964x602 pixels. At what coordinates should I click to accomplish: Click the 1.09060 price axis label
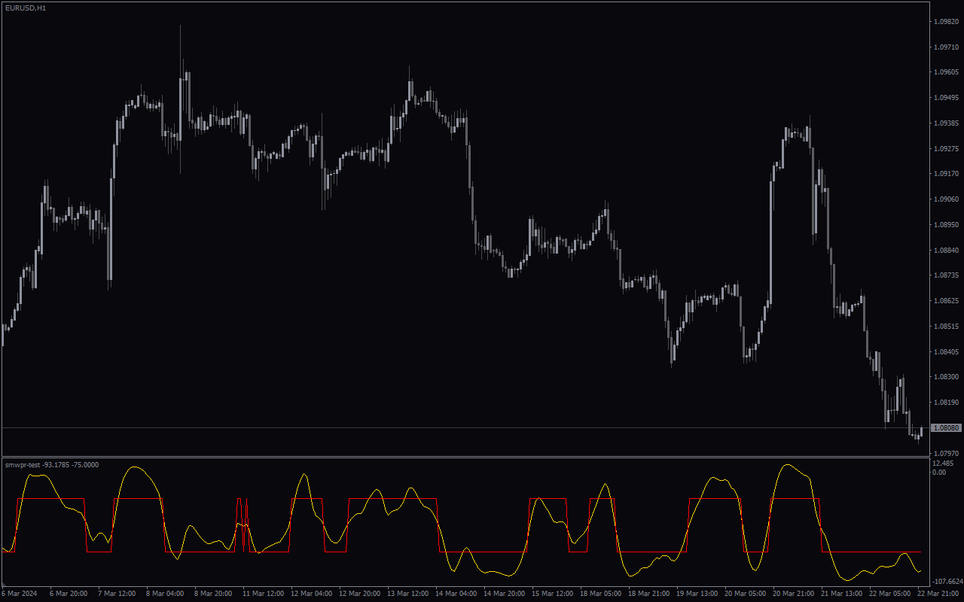tap(946, 199)
